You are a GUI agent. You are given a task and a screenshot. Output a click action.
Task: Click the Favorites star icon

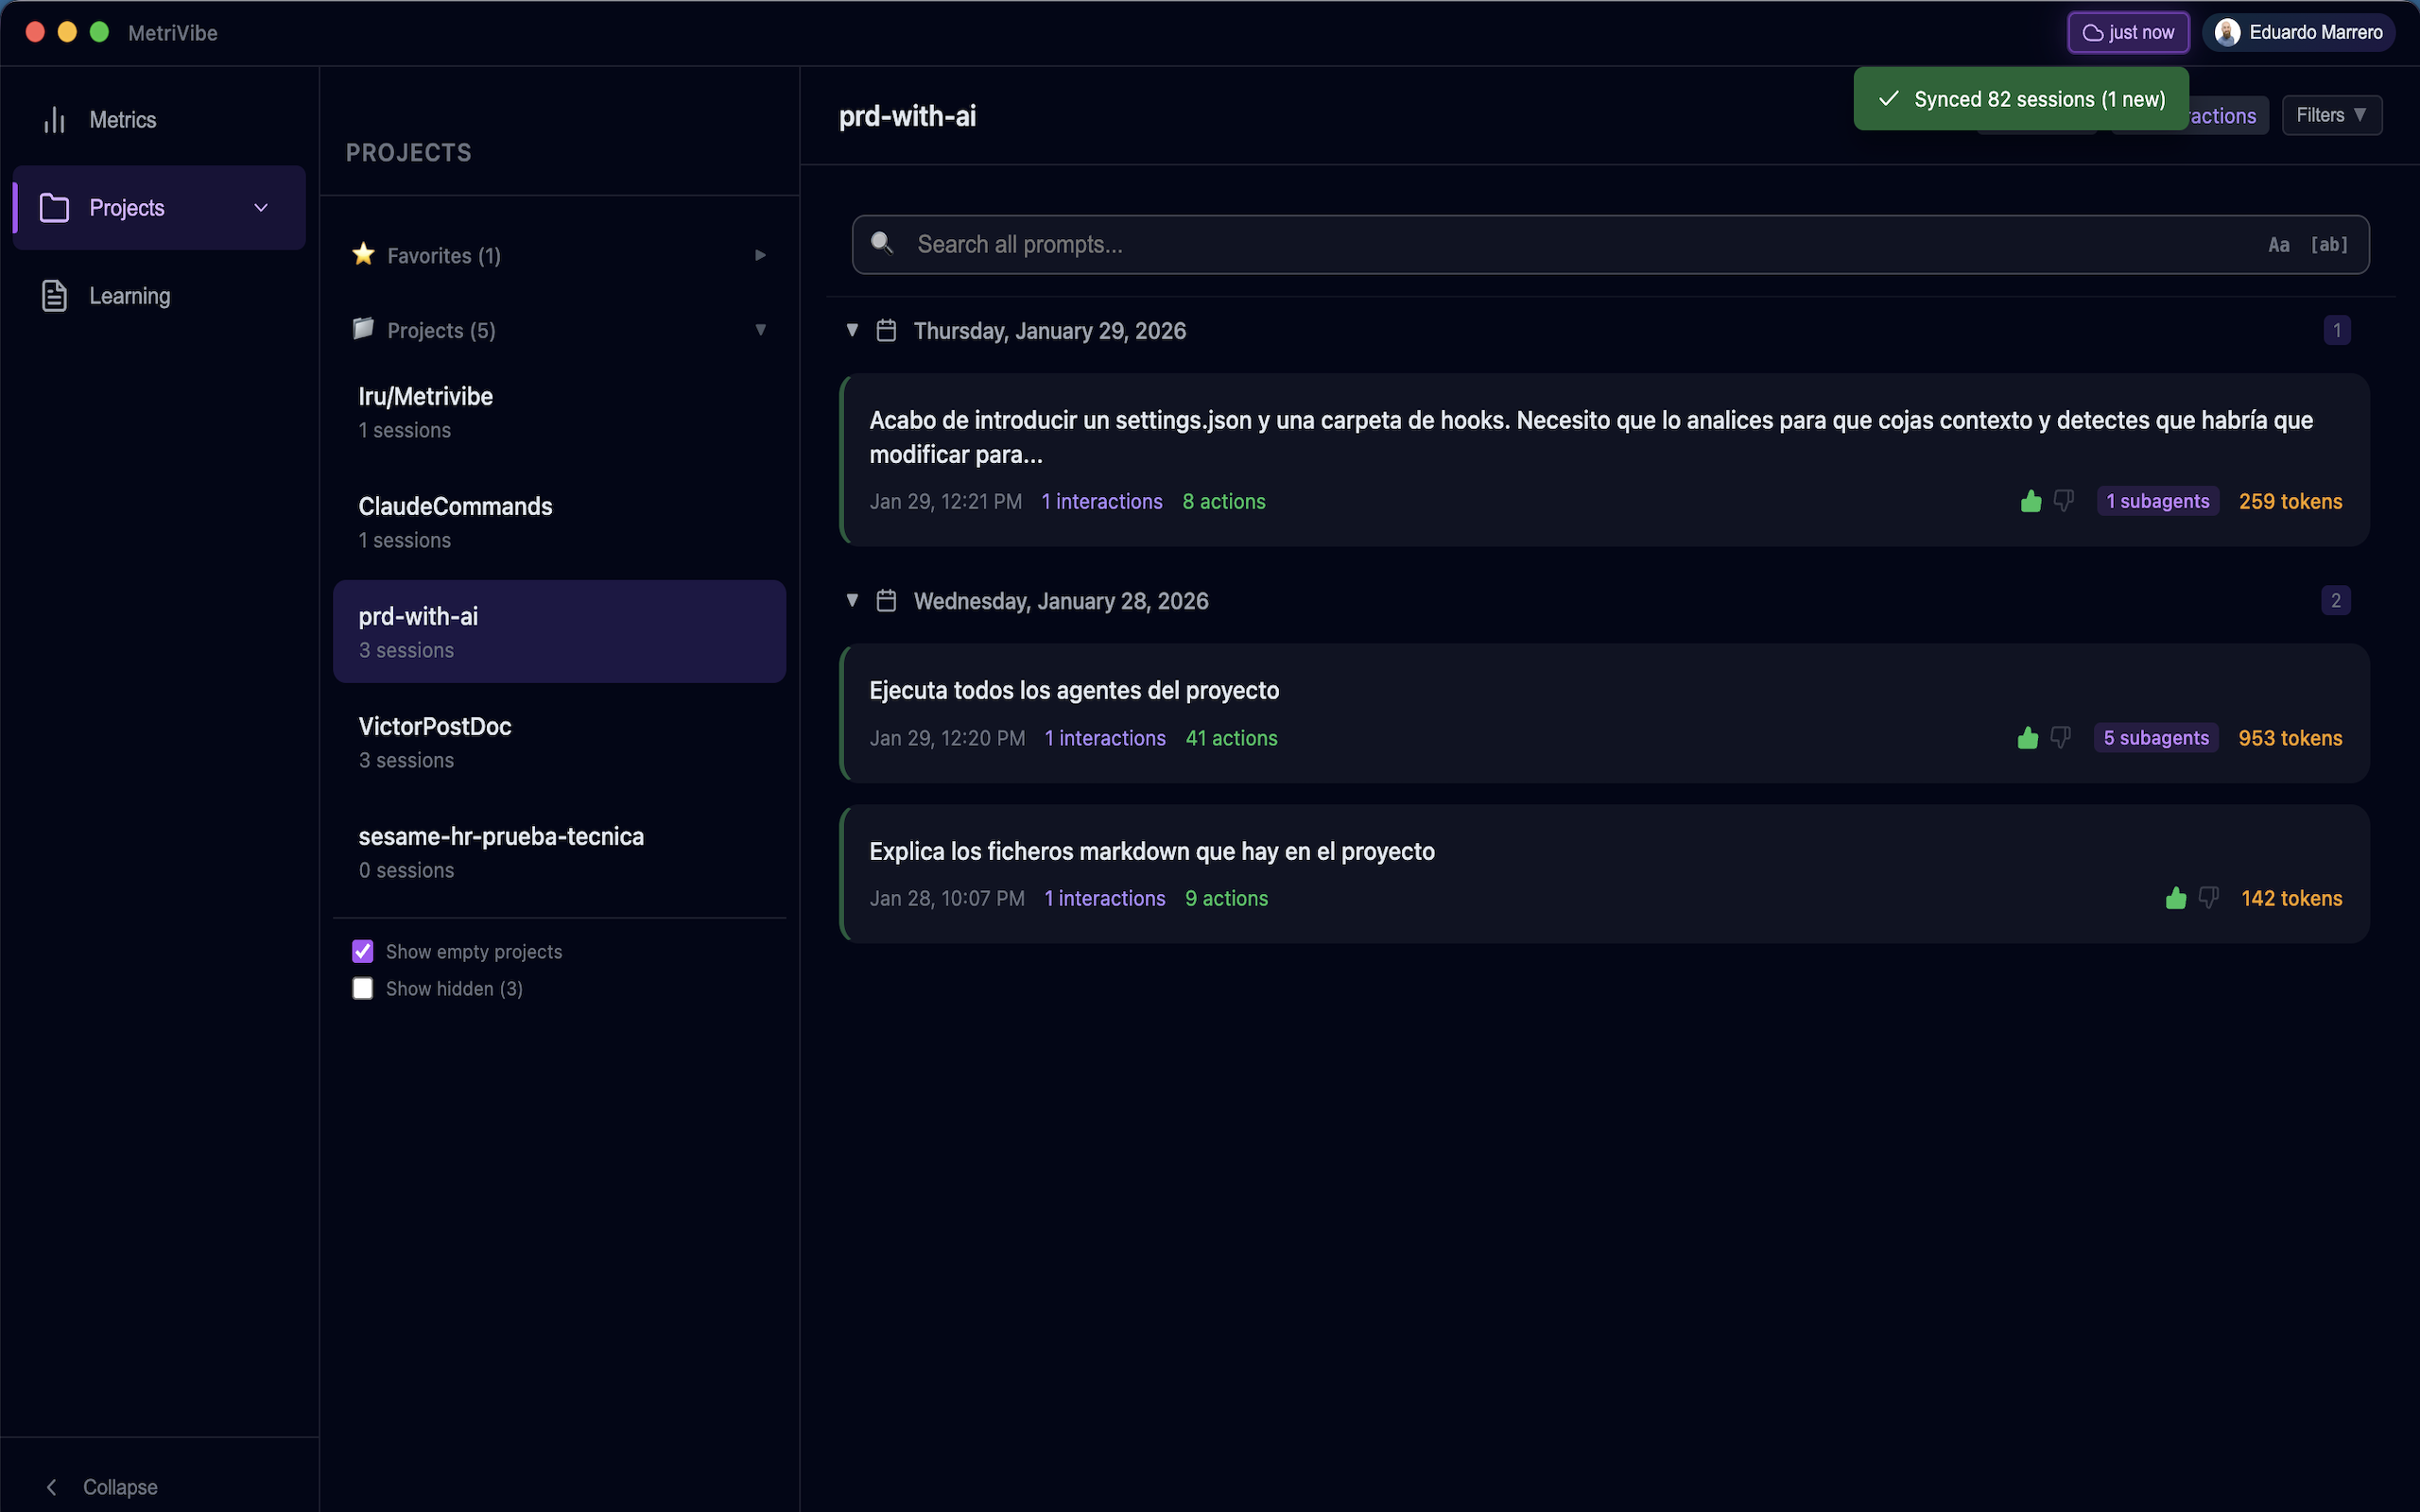click(x=363, y=255)
